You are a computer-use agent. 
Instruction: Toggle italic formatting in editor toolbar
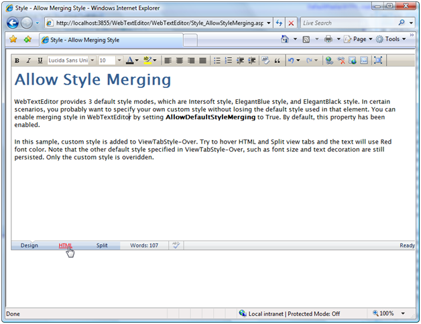click(29, 60)
